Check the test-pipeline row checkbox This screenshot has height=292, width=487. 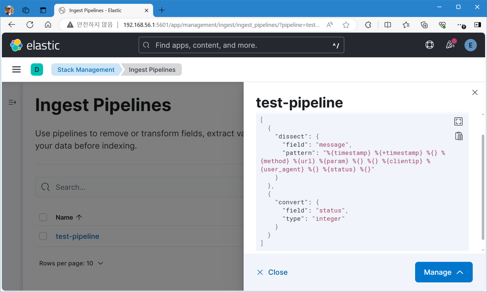click(43, 236)
